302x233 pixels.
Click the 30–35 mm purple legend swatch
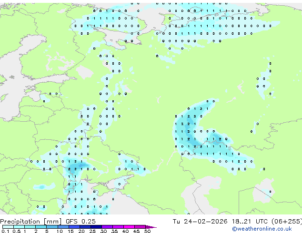coord(107,227)
